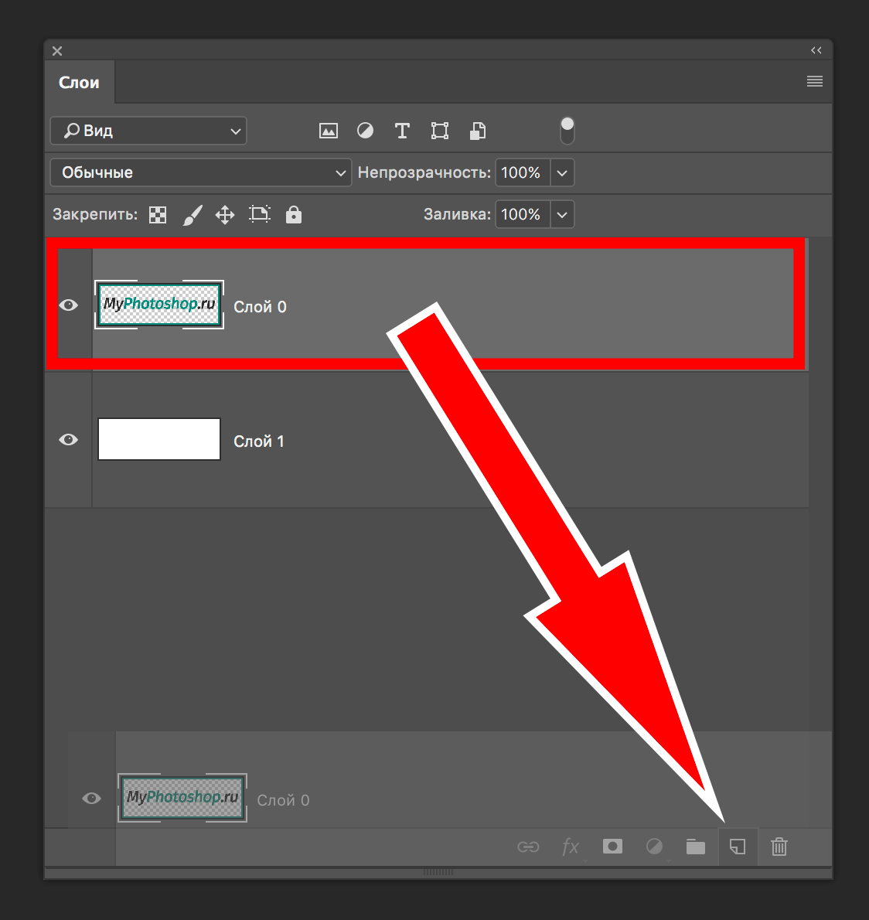Filter layers by adjustment layers
This screenshot has height=920, width=869.
(x=365, y=131)
